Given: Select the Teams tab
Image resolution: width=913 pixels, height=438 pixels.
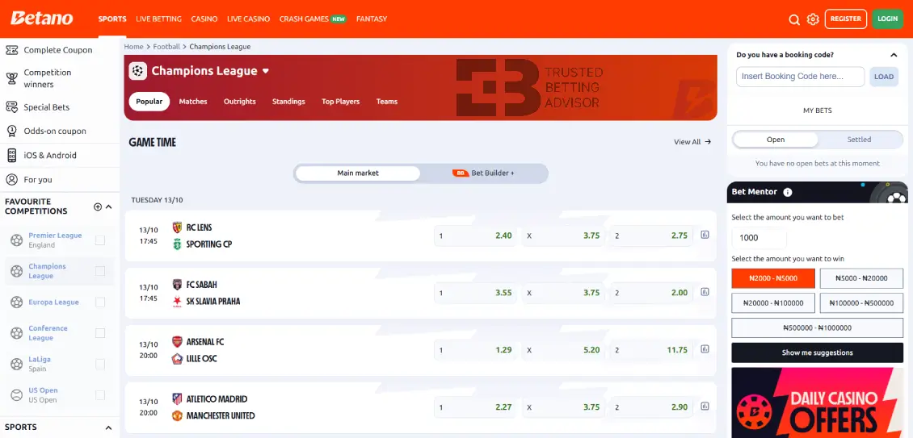Looking at the screenshot, I should pos(387,101).
